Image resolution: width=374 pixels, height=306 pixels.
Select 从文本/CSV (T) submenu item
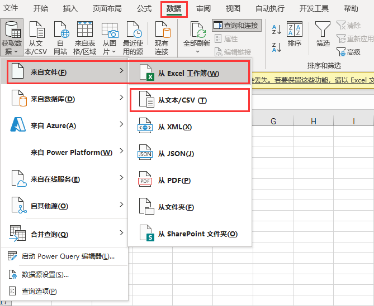pos(190,100)
